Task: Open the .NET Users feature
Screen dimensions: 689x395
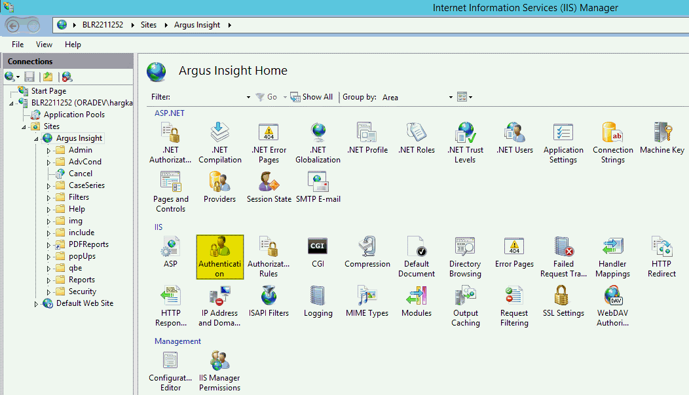Action: [515, 138]
